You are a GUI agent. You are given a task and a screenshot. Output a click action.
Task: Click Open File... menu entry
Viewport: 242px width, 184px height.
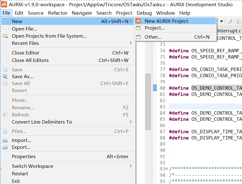pos(68,29)
